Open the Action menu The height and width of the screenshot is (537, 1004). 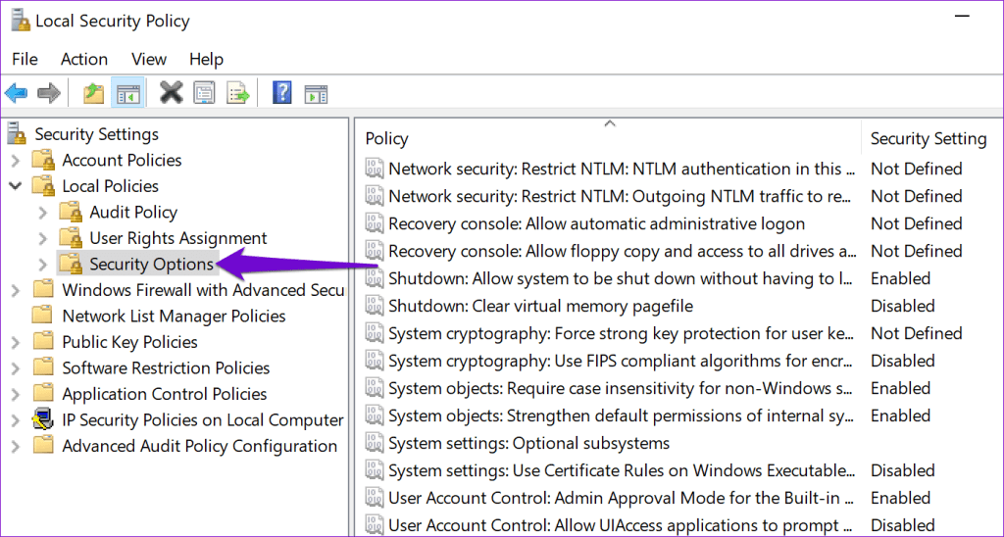(x=84, y=59)
